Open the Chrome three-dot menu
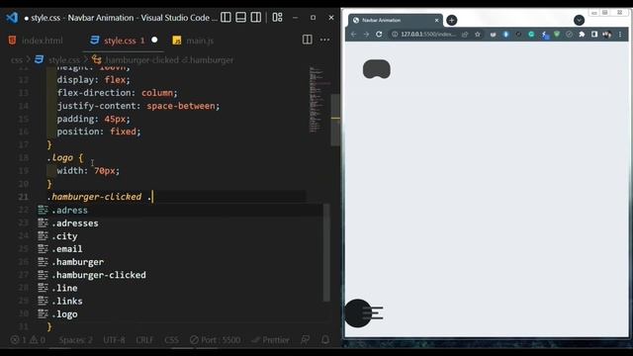Image resolution: width=633 pixels, height=356 pixels. coord(620,35)
